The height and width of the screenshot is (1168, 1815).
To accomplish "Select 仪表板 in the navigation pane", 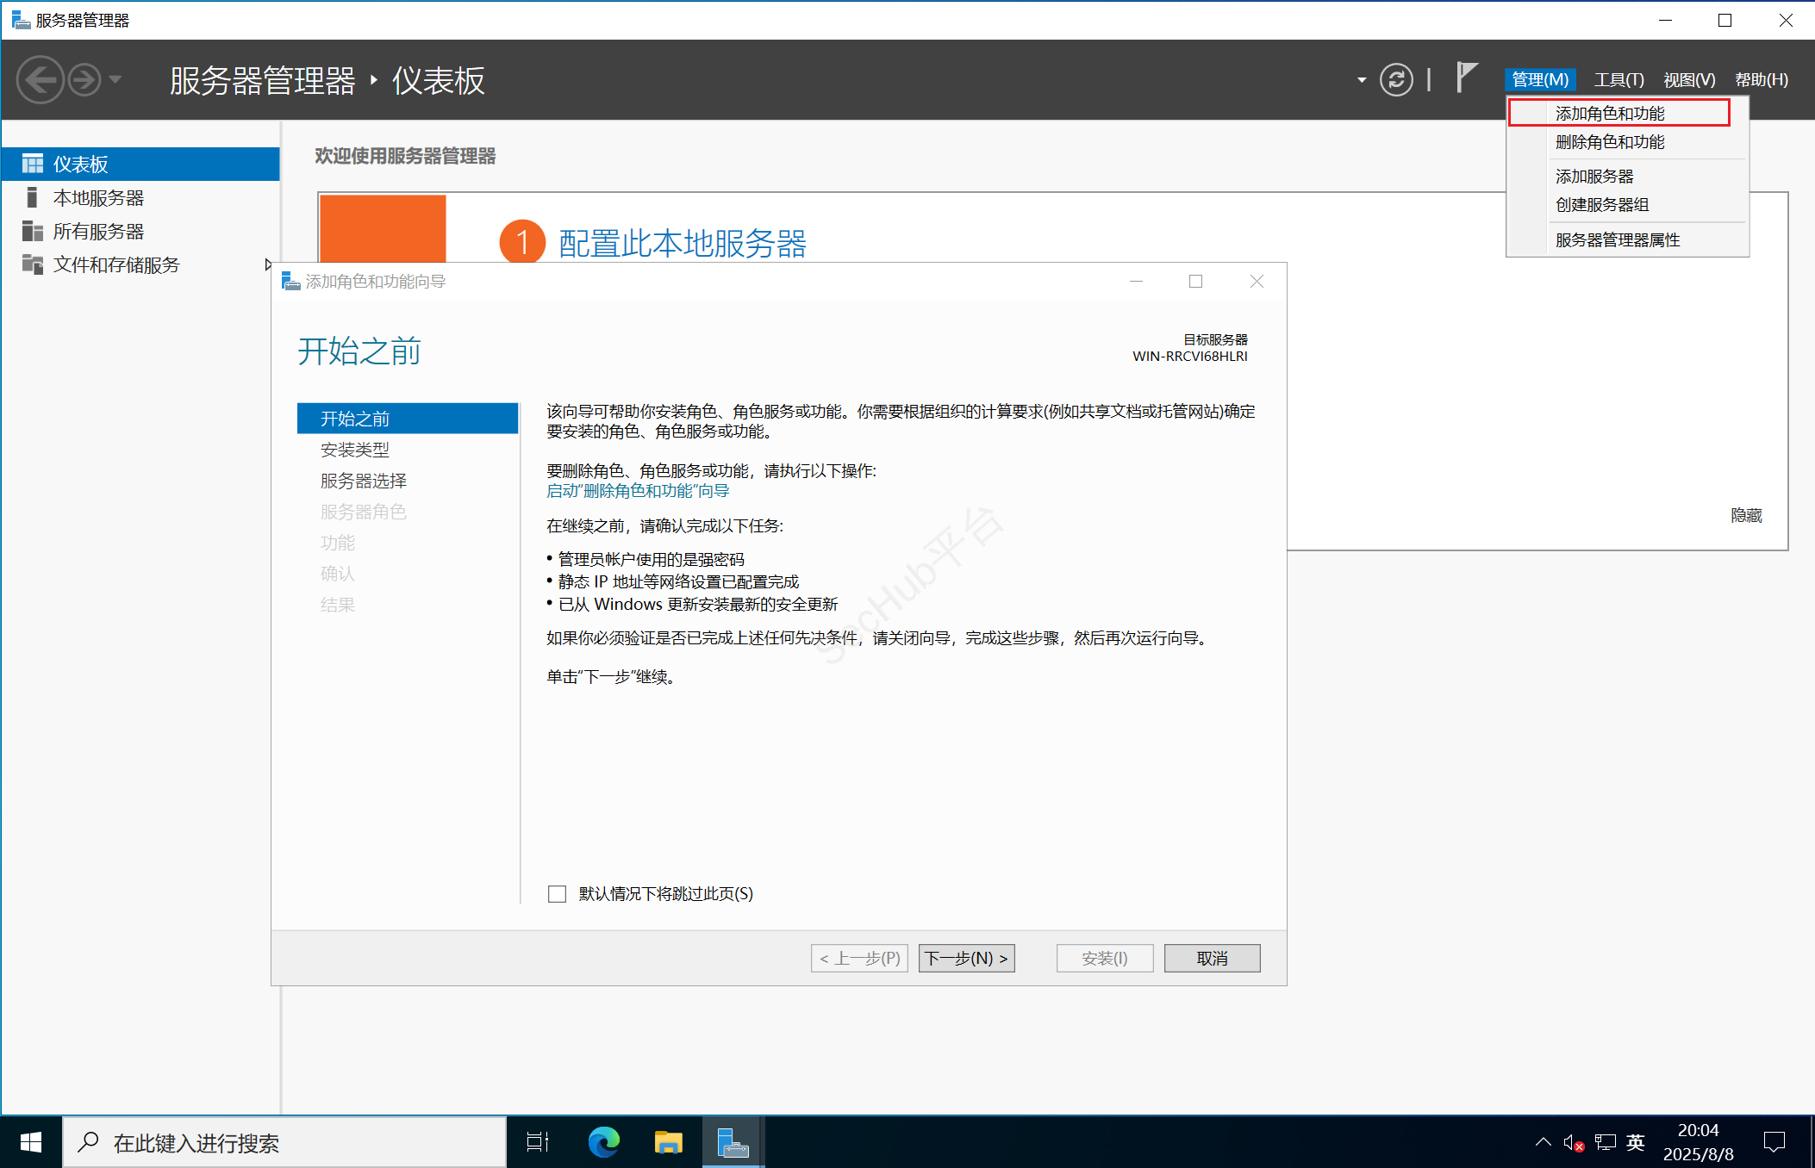I will point(82,163).
